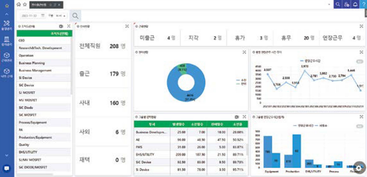
Task: Open calendar picker in date field
Action: tap(43, 16)
